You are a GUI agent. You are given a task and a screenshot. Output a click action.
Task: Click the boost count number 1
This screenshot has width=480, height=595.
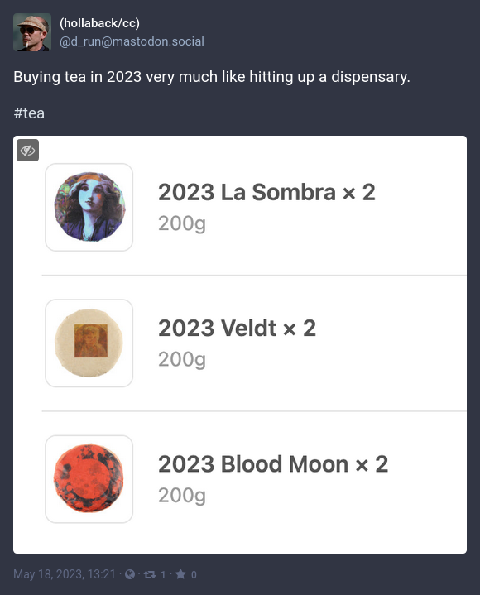pyautogui.click(x=163, y=574)
